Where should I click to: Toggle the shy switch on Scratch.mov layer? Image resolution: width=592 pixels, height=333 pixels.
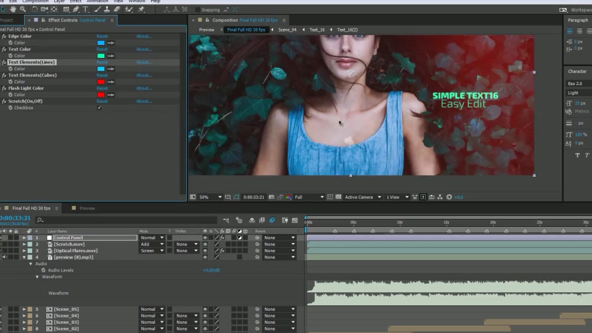205,244
